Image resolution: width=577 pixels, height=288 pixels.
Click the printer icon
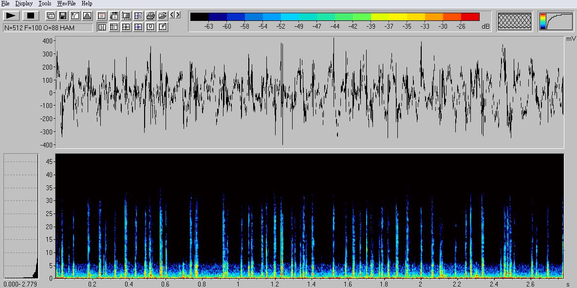point(150,16)
